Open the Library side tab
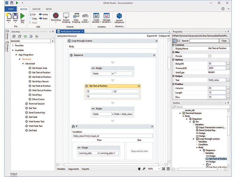The height and width of the screenshot is (177, 236). tap(7, 35)
